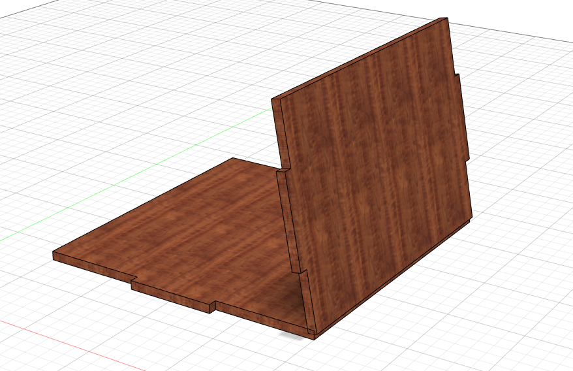Viewport: 573px width, 371px height.
Task: Select the thin top edge face of upright panel
Action: click(360, 58)
